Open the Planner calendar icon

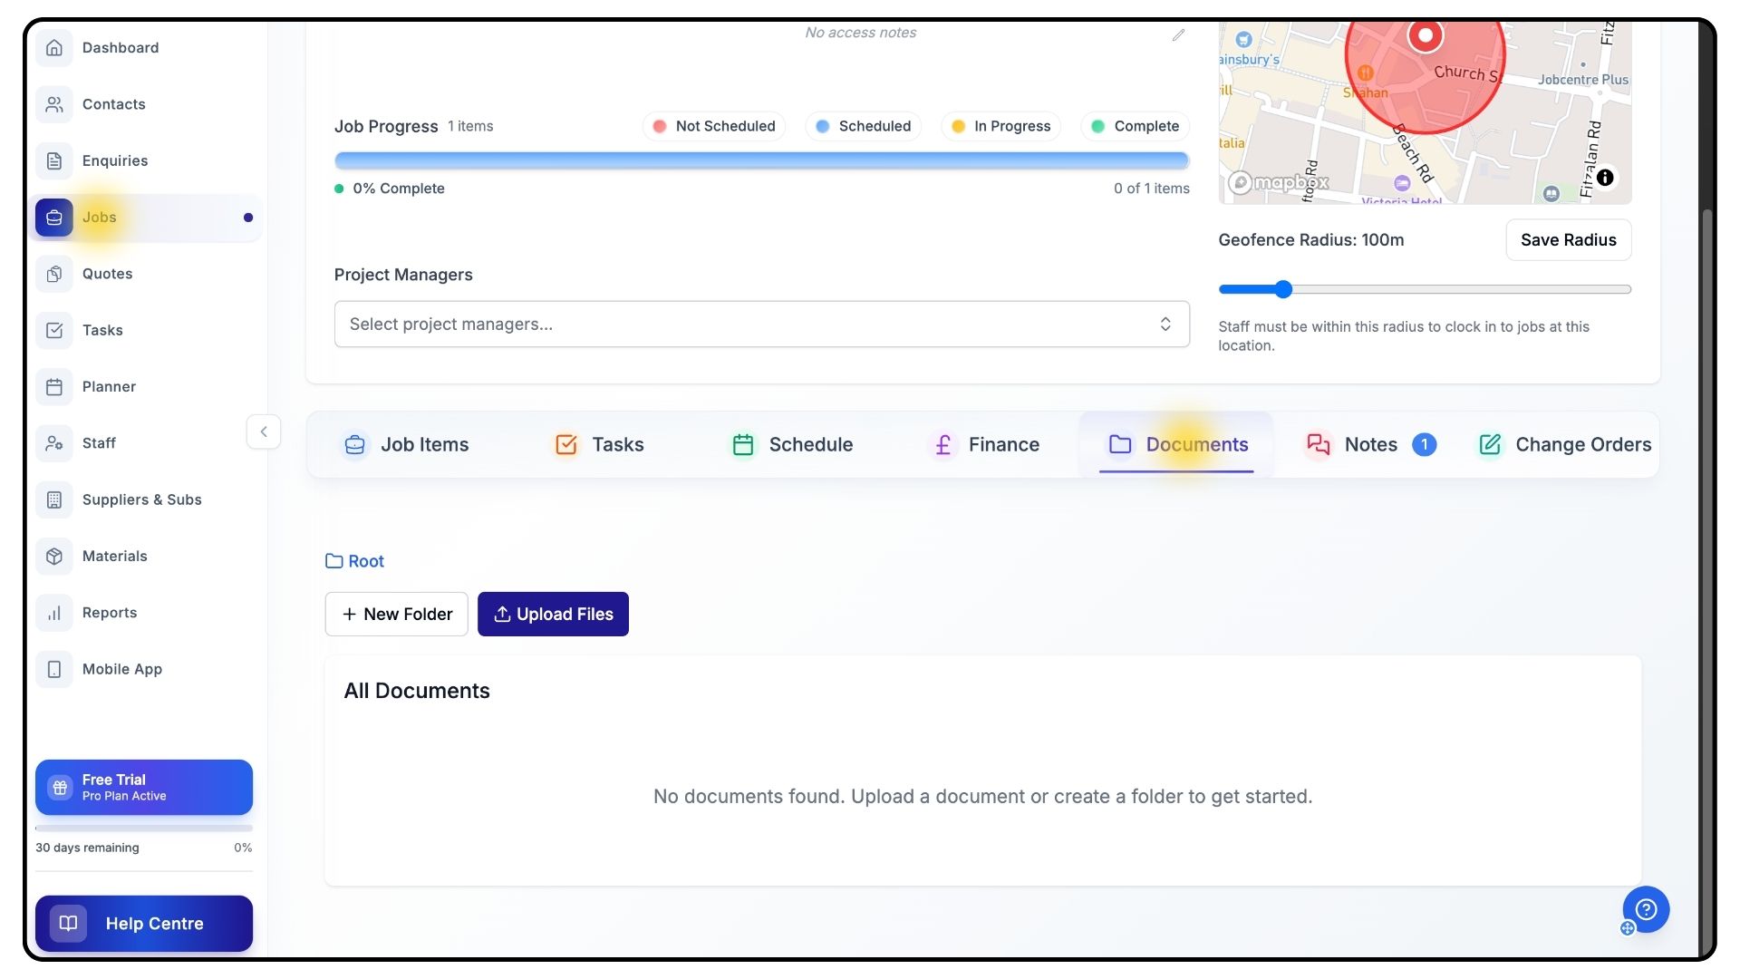click(54, 387)
